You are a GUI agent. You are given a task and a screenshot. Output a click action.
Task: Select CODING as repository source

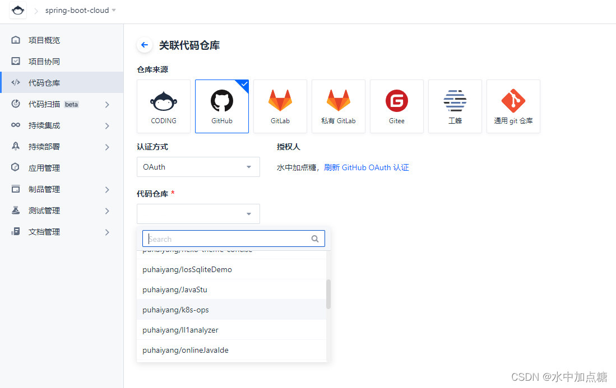164,106
